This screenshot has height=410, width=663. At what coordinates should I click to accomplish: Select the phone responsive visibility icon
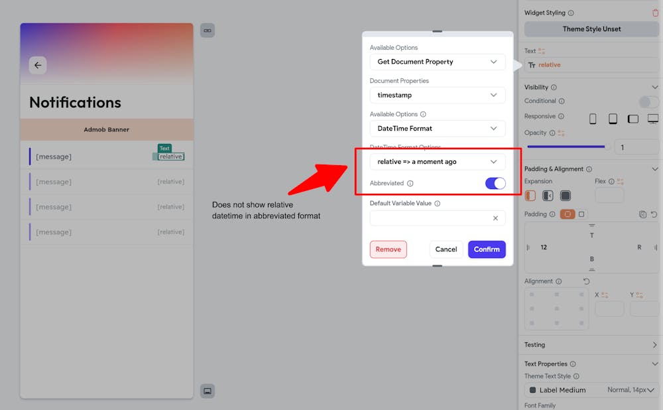(593, 119)
